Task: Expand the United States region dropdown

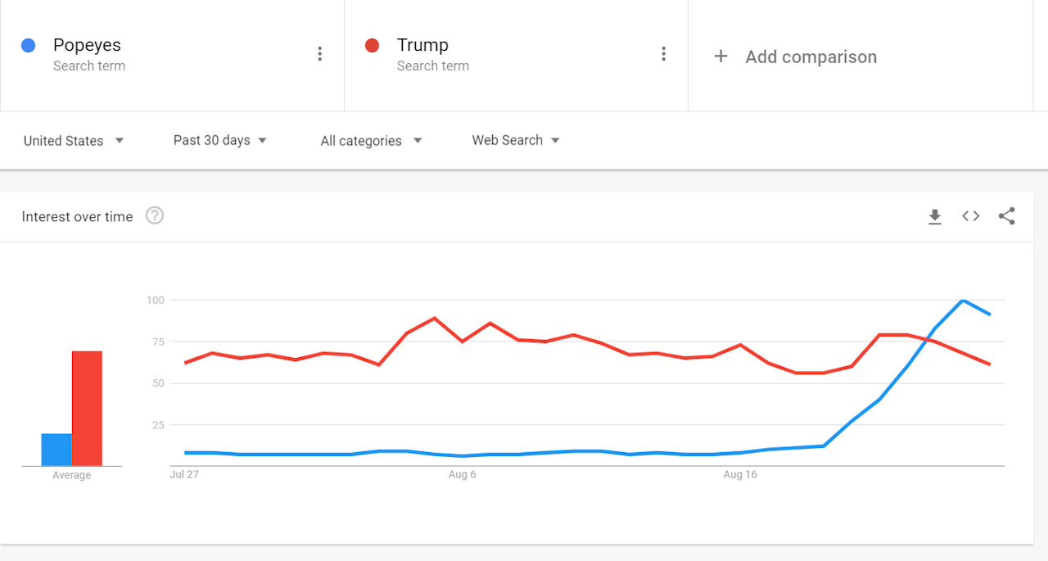Action: click(74, 141)
